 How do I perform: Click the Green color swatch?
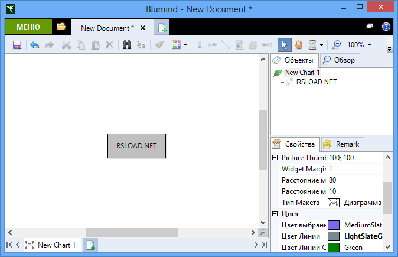pos(334,248)
